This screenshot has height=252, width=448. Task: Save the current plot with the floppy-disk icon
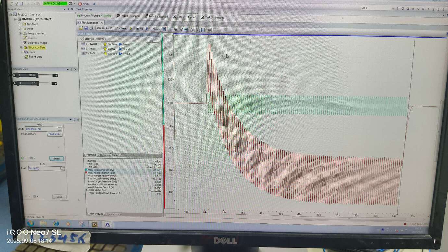click(x=86, y=28)
